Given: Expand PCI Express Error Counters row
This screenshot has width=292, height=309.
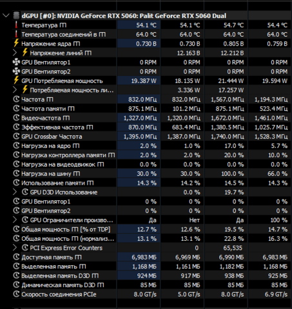Looking at the screenshot, I should click(15, 248).
